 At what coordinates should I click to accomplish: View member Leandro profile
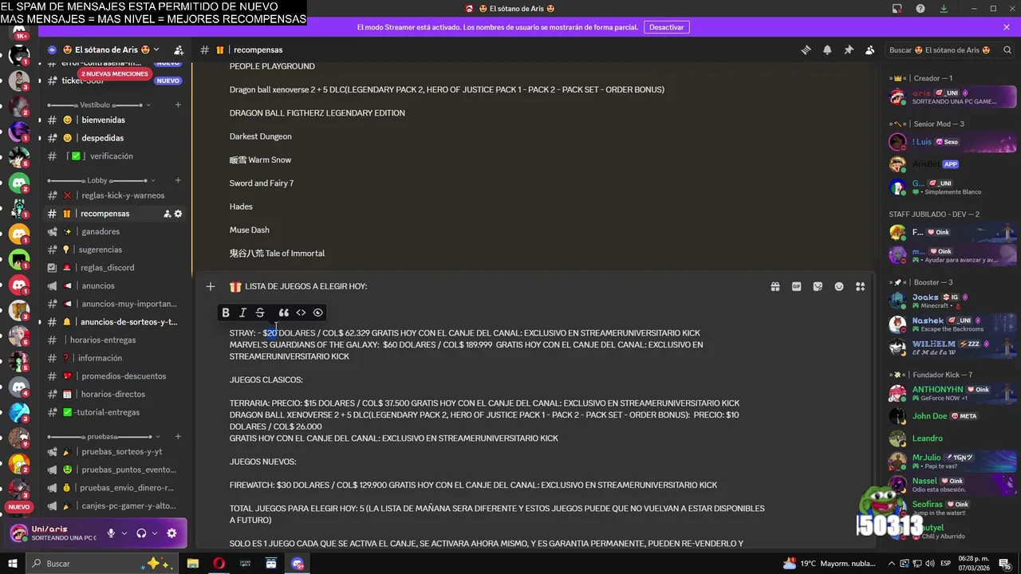[x=952, y=438]
